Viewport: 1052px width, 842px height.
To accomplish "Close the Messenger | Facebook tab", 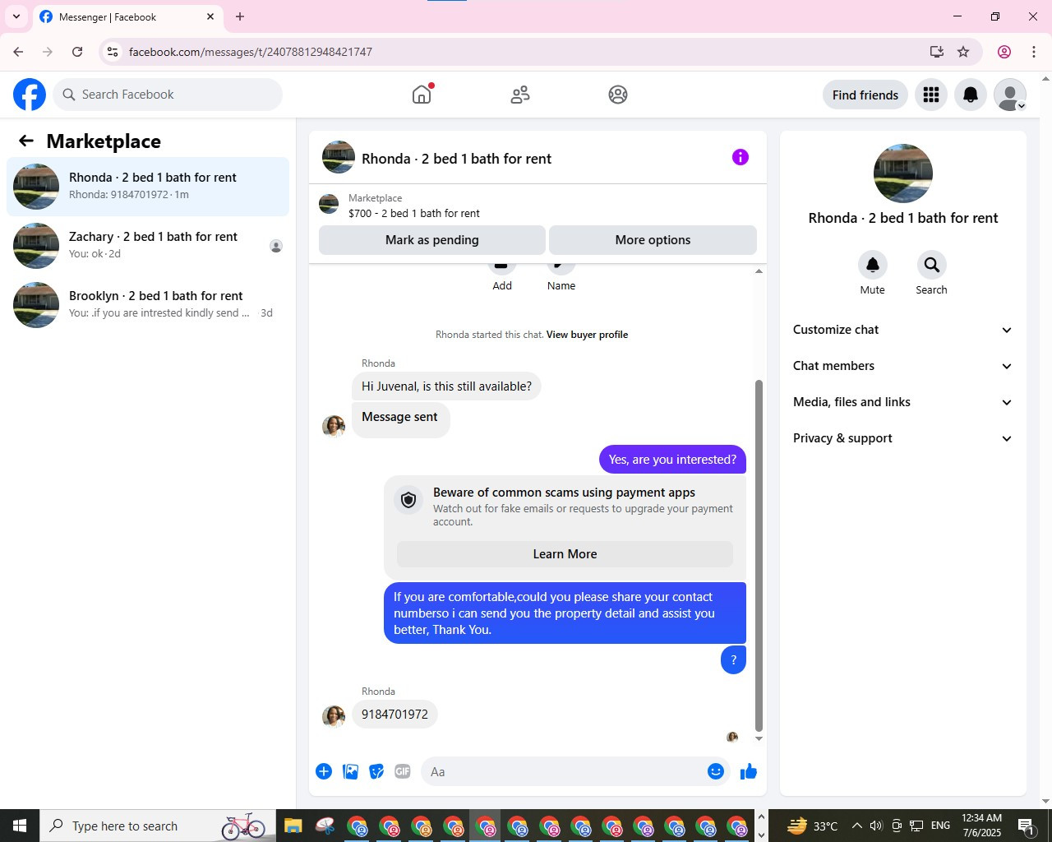I will click(x=210, y=16).
